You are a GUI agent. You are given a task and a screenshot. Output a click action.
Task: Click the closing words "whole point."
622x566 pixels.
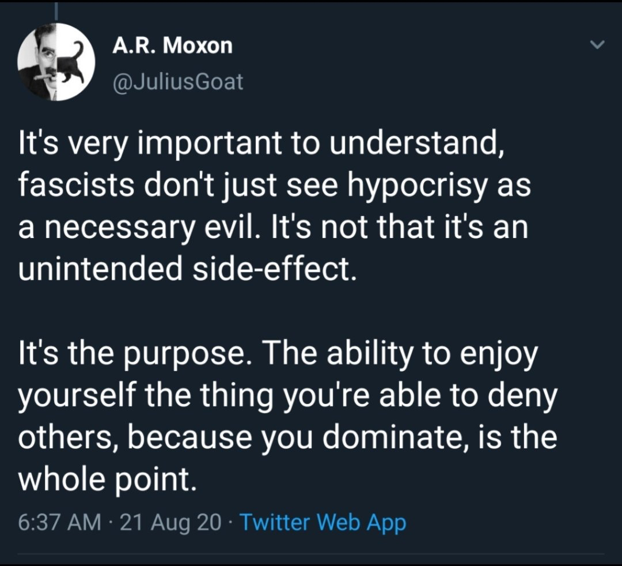107,478
